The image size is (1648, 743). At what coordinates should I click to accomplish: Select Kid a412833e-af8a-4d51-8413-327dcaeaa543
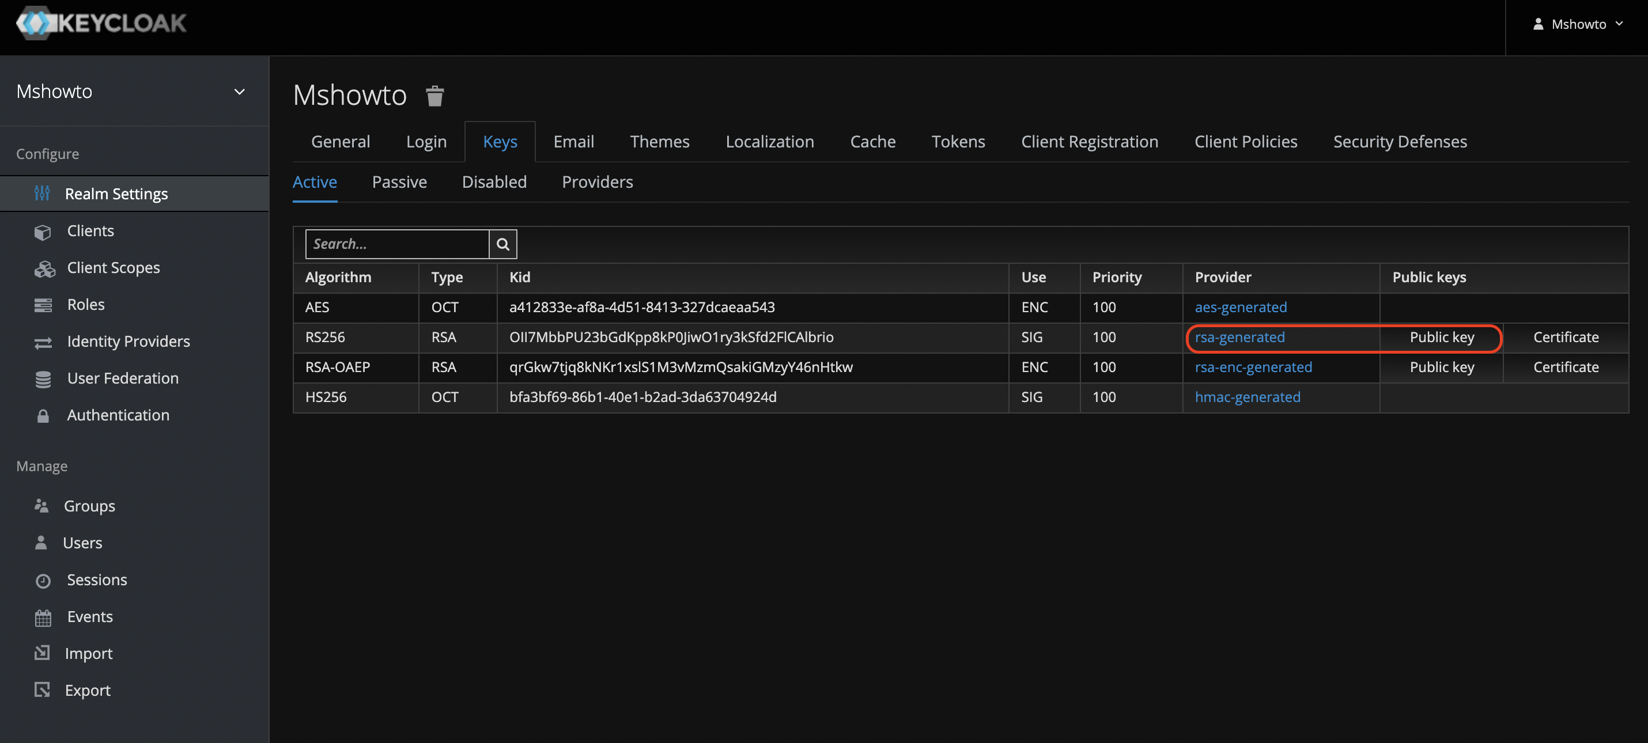642,307
